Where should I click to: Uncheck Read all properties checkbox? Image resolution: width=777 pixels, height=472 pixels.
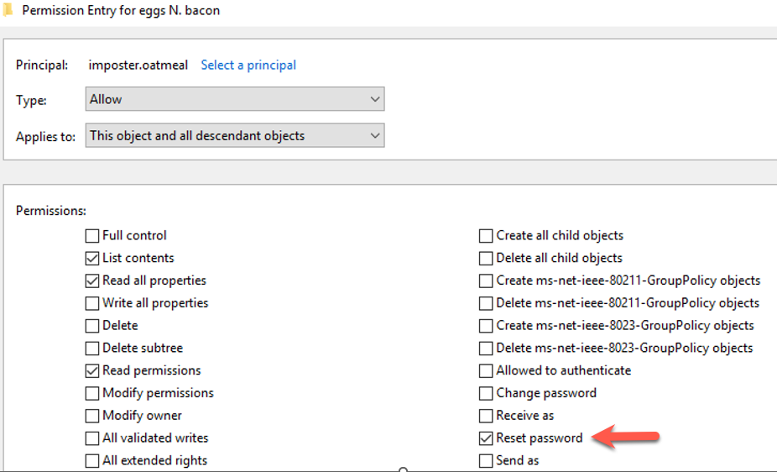[x=92, y=281]
